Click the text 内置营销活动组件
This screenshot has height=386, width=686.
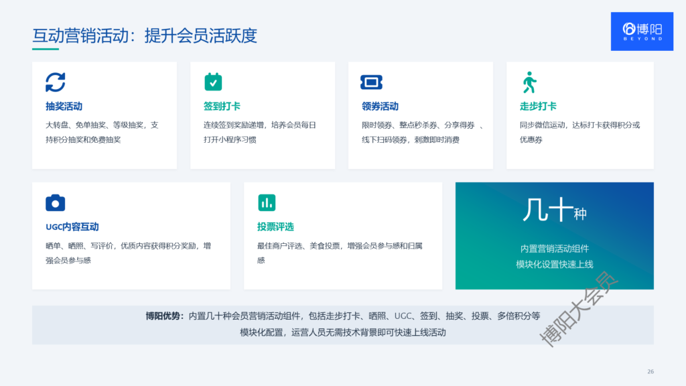(x=554, y=249)
